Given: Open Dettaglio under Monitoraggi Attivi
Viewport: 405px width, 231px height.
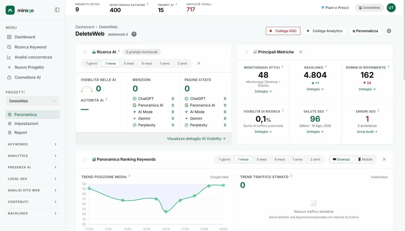Looking at the screenshot, I should click(x=263, y=92).
